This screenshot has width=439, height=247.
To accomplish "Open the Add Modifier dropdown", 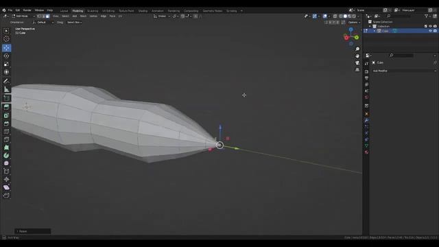I will pos(404,71).
